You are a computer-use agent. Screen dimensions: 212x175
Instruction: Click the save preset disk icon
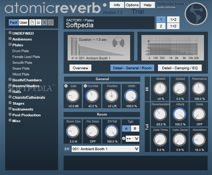click(38, 22)
